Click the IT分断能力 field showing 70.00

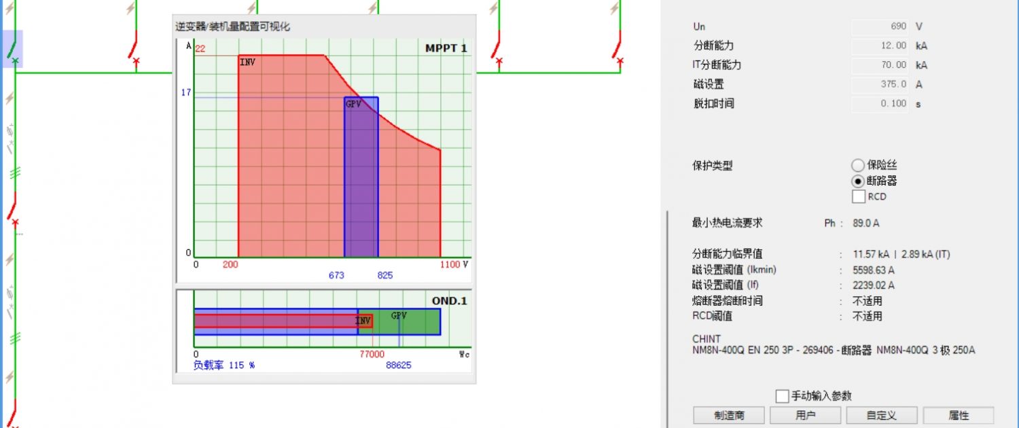click(x=880, y=65)
